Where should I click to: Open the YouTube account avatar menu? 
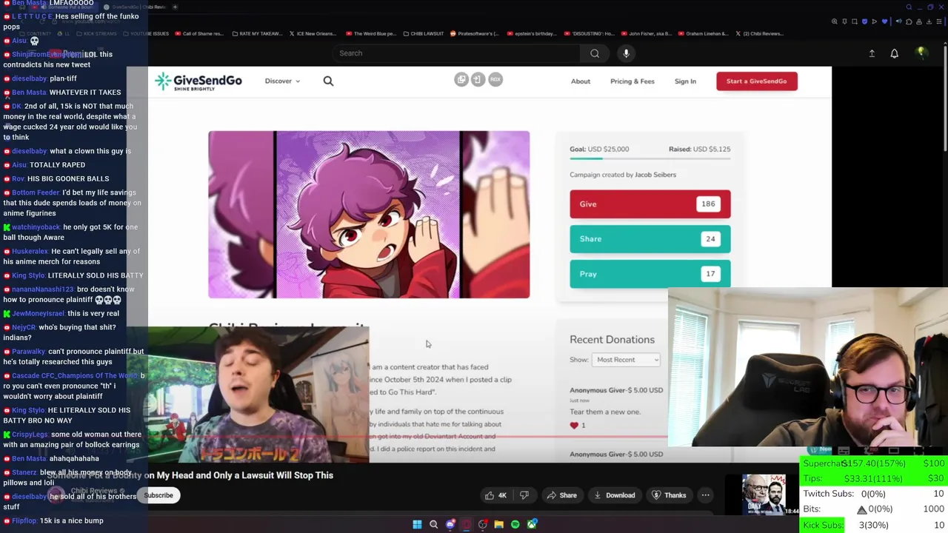pyautogui.click(x=921, y=53)
